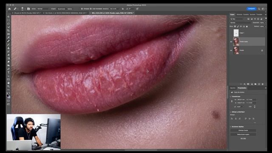
Task: Toggle lock all padlock in Layers
Action: [247, 26]
